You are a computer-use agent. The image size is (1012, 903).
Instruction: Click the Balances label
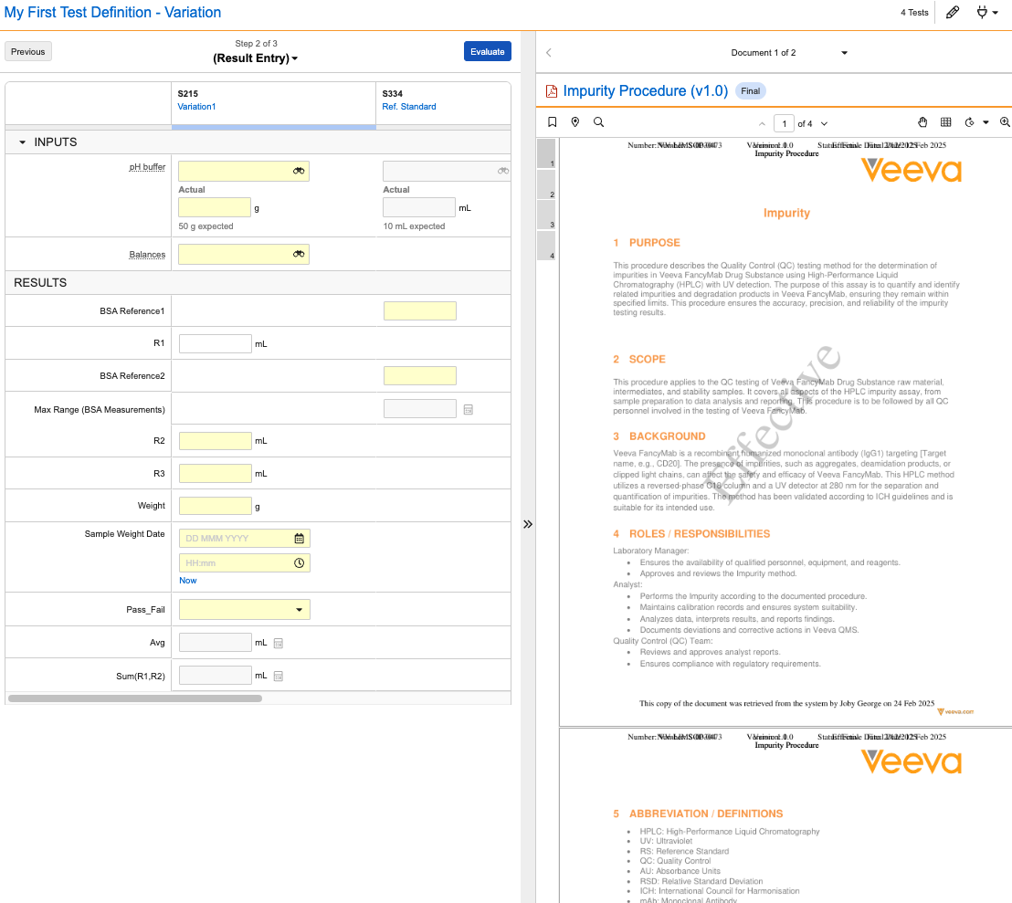click(147, 255)
